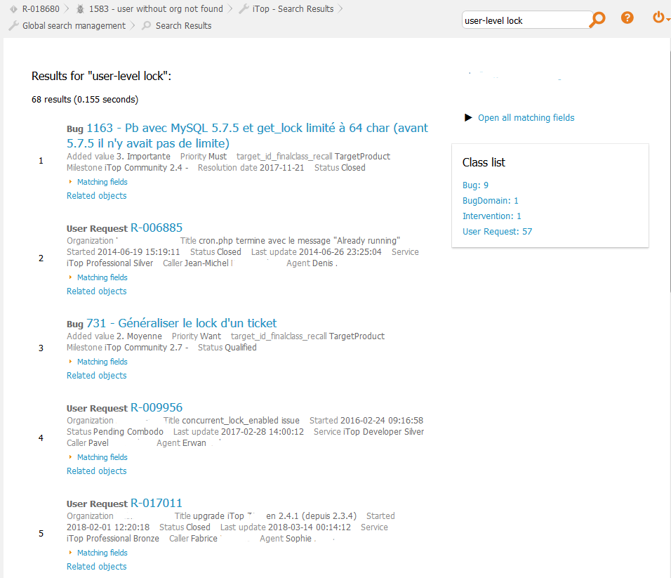
Task: Click 'Resolution date 2017-11-21' text
Action: click(x=251, y=167)
